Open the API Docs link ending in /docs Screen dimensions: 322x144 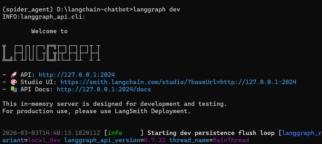[x=104, y=90]
